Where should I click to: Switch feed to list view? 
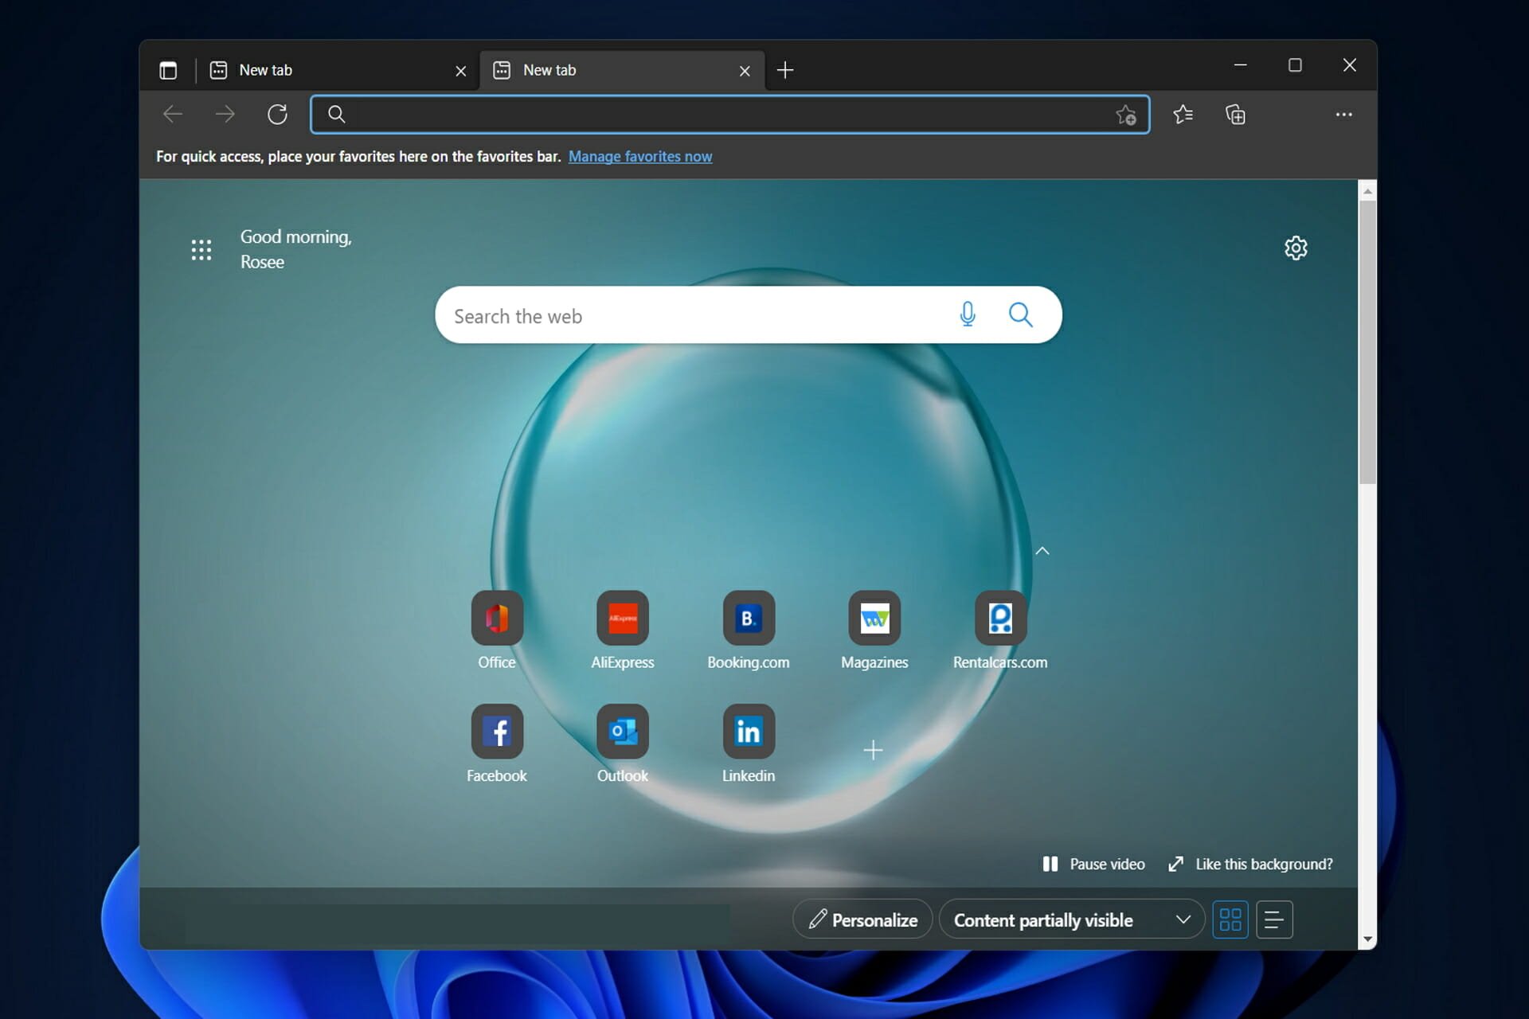(1274, 919)
